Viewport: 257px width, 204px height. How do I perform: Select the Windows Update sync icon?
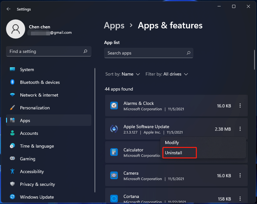[x=12, y=197]
